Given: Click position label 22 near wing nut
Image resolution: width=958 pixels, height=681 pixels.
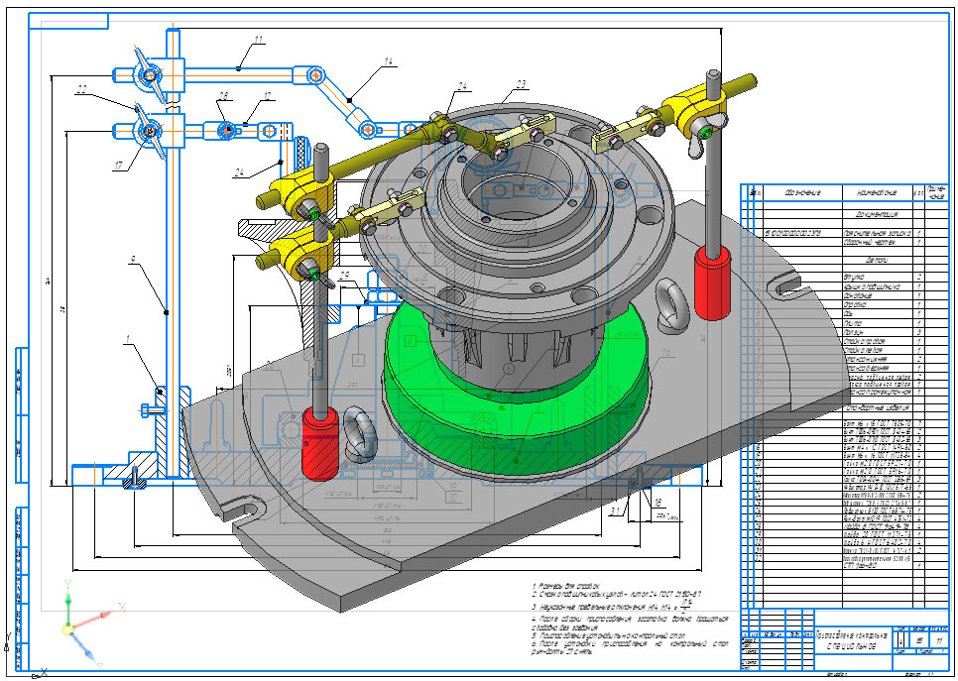Looking at the screenshot, I should [x=81, y=90].
